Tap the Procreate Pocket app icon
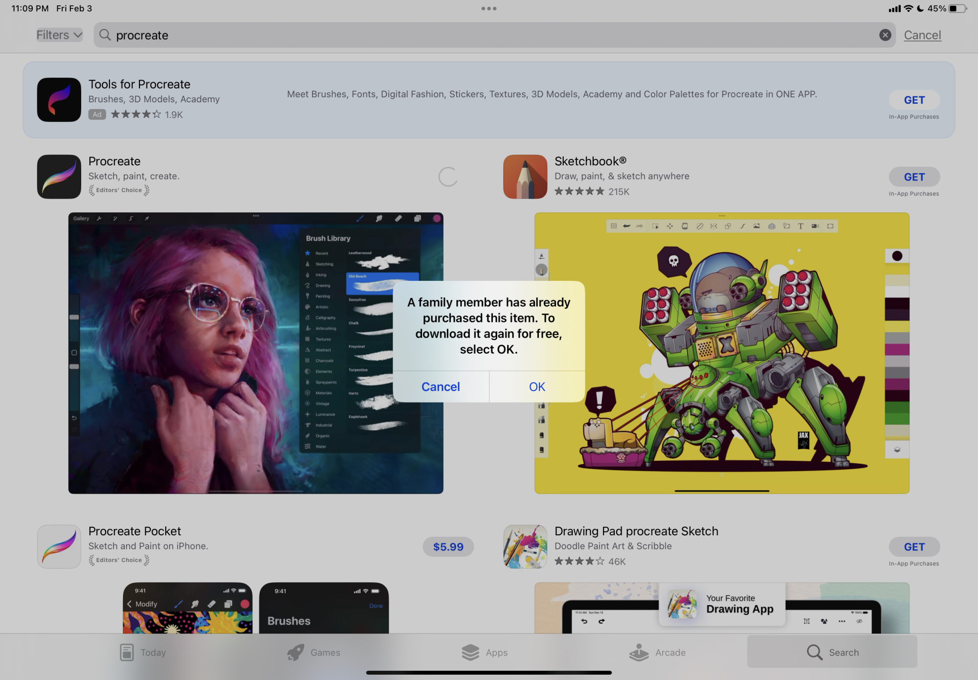The width and height of the screenshot is (978, 680). click(58, 546)
